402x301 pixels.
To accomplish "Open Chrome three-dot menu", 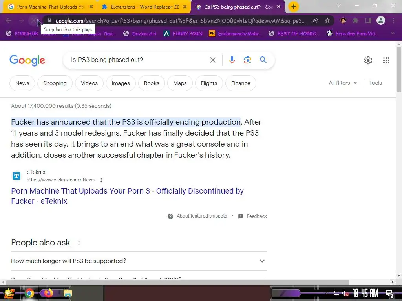I will 393,20.
